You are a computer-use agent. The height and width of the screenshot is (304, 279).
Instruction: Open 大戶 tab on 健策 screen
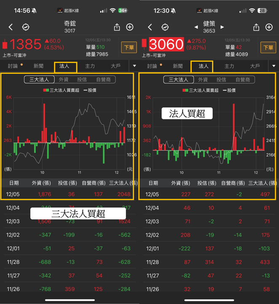pyautogui.click(x=255, y=66)
